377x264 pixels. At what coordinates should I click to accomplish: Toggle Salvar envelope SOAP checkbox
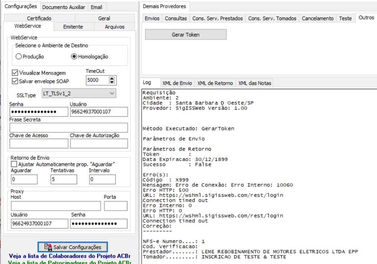pos(15,81)
